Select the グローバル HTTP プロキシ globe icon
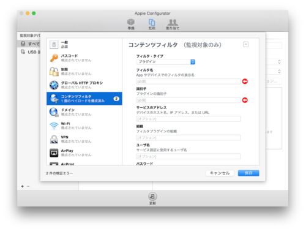 [x=54, y=85]
